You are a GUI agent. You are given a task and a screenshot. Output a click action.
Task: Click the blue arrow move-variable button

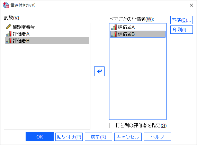99,71
